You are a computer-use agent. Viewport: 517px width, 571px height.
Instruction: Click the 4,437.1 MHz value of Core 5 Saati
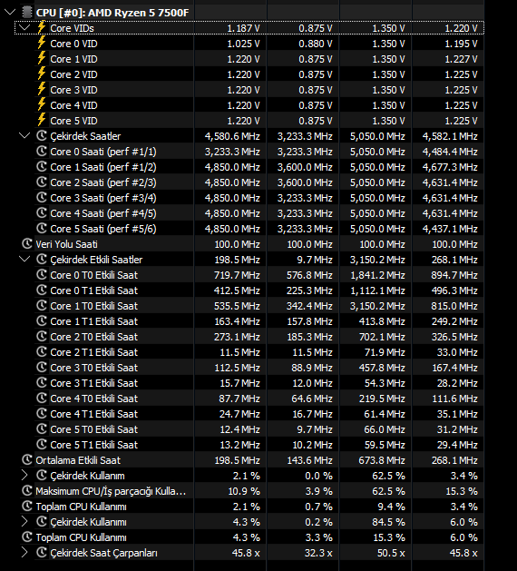click(450, 229)
